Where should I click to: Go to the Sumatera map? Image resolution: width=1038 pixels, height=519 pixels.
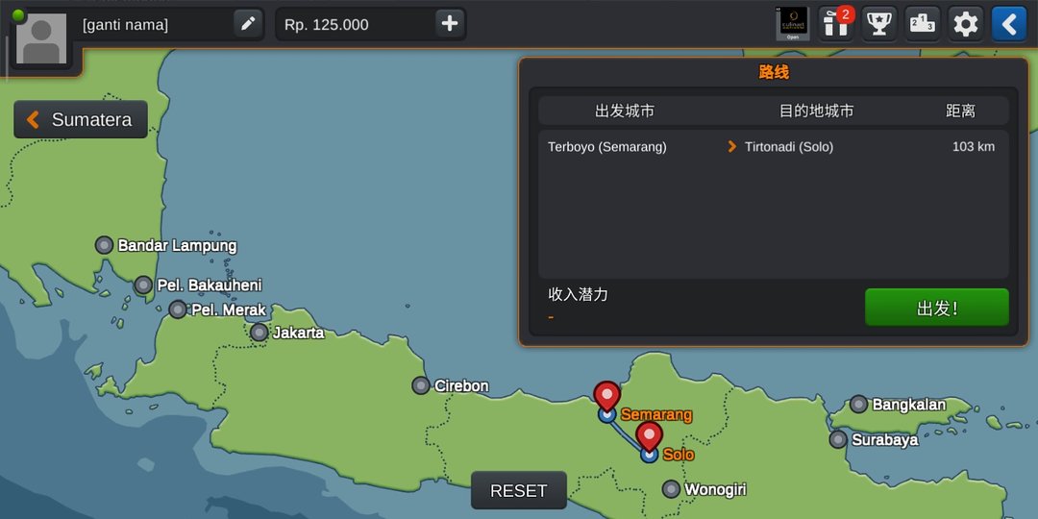(81, 120)
